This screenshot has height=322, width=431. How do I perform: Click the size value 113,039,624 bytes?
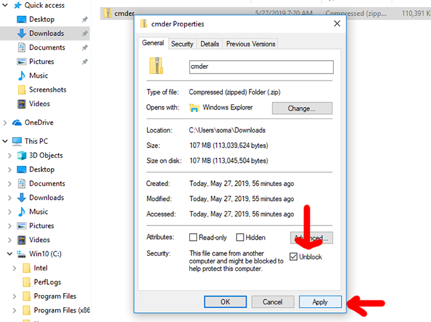(240, 146)
